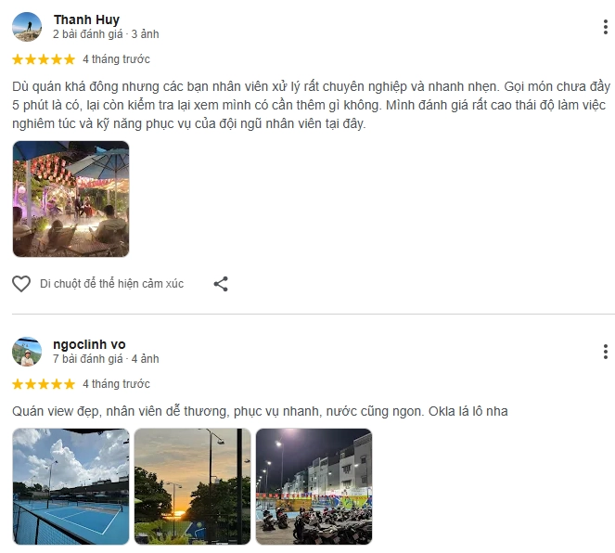Image resolution: width=615 pixels, height=553 pixels.
Task: Click '4 tháng trước' on ngoclinh vo's review
Action: (x=117, y=384)
